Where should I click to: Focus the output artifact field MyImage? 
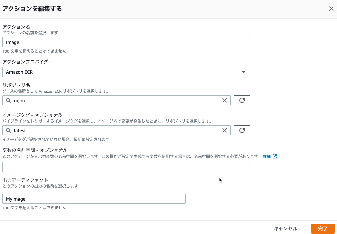click(x=94, y=199)
